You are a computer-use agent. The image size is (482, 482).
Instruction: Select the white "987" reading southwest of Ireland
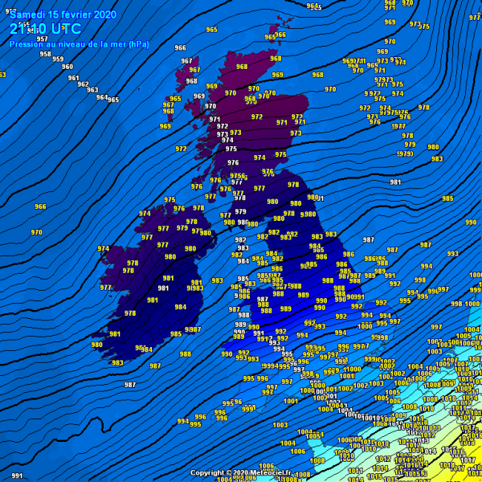coord(130,385)
